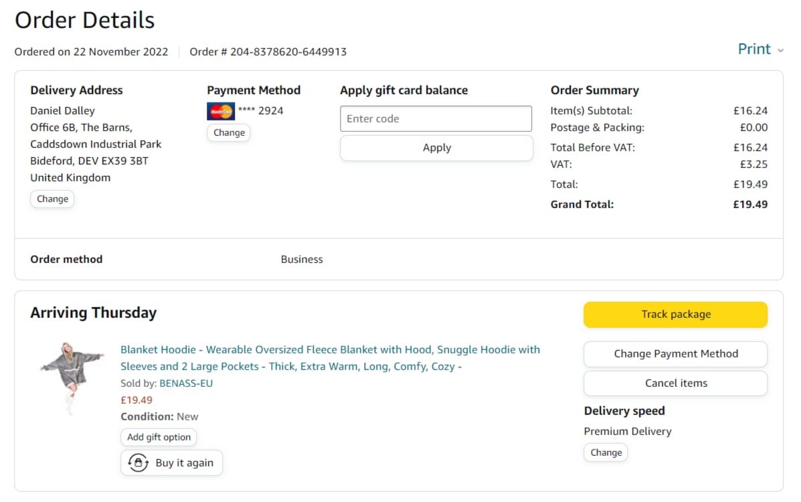Visit the BENASS-EU seller page
The image size is (801, 502).
point(186,384)
